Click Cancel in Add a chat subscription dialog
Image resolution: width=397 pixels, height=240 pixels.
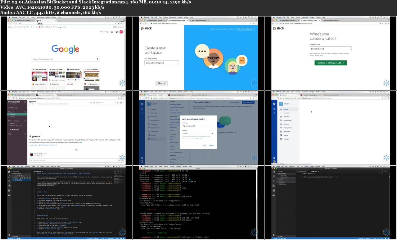click(211, 145)
